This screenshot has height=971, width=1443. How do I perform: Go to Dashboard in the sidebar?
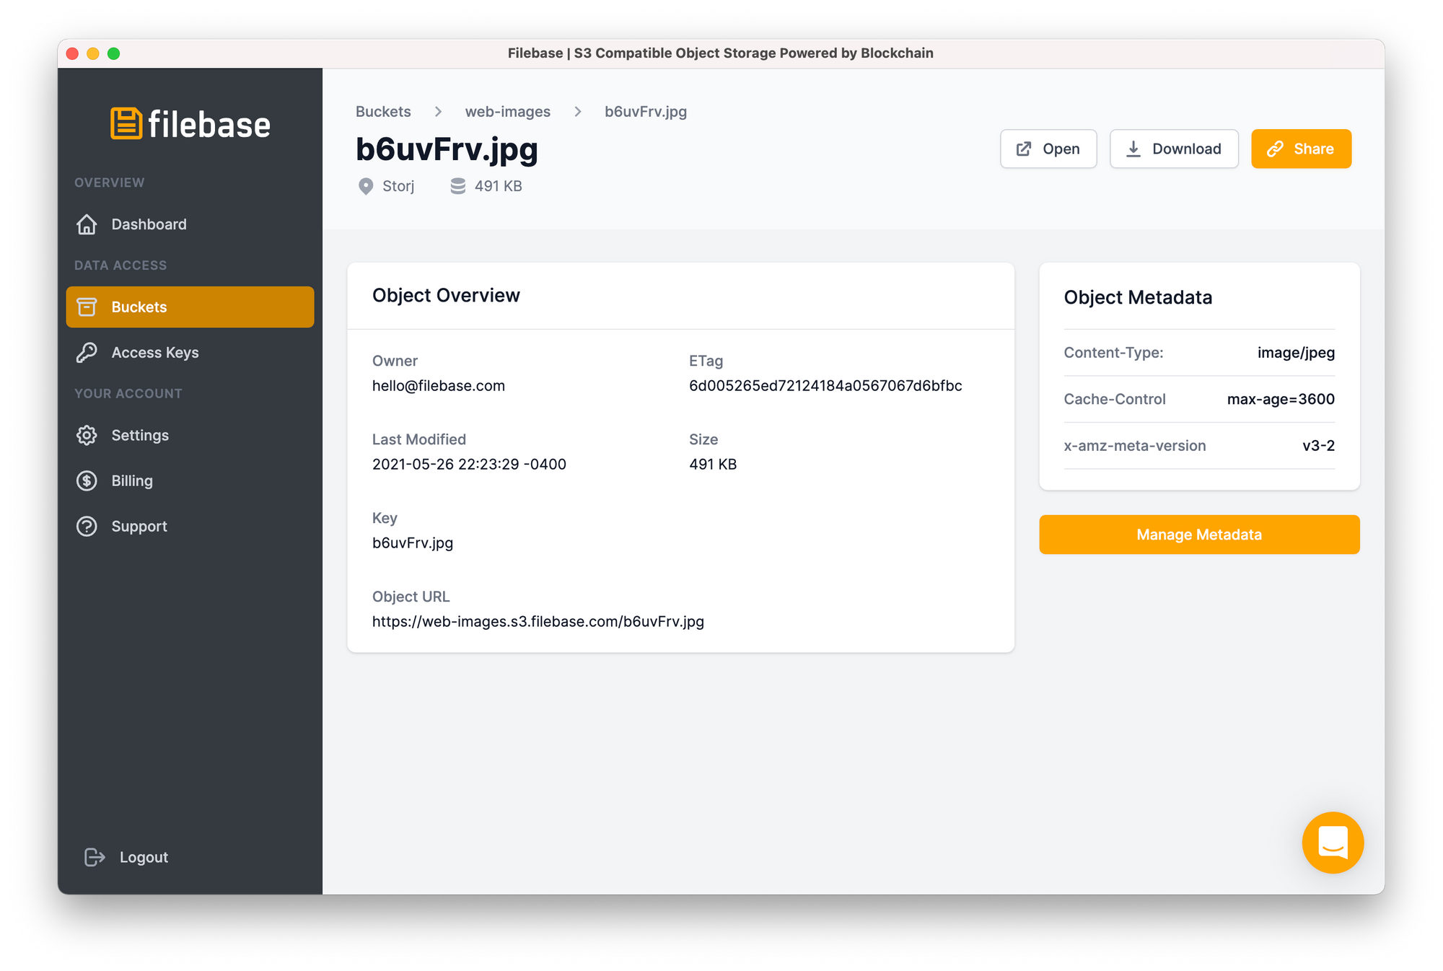pyautogui.click(x=190, y=224)
